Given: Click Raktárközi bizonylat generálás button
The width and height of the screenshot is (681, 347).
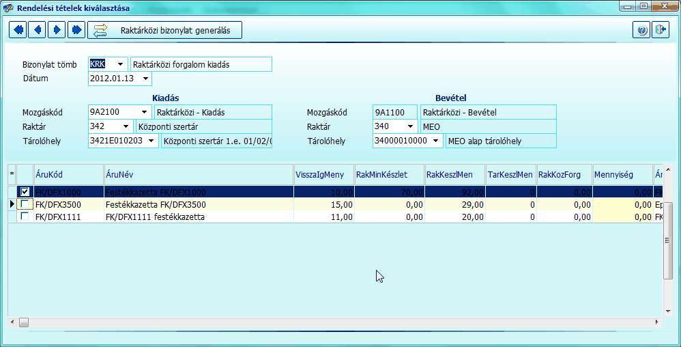Looking at the screenshot, I should 164,30.
